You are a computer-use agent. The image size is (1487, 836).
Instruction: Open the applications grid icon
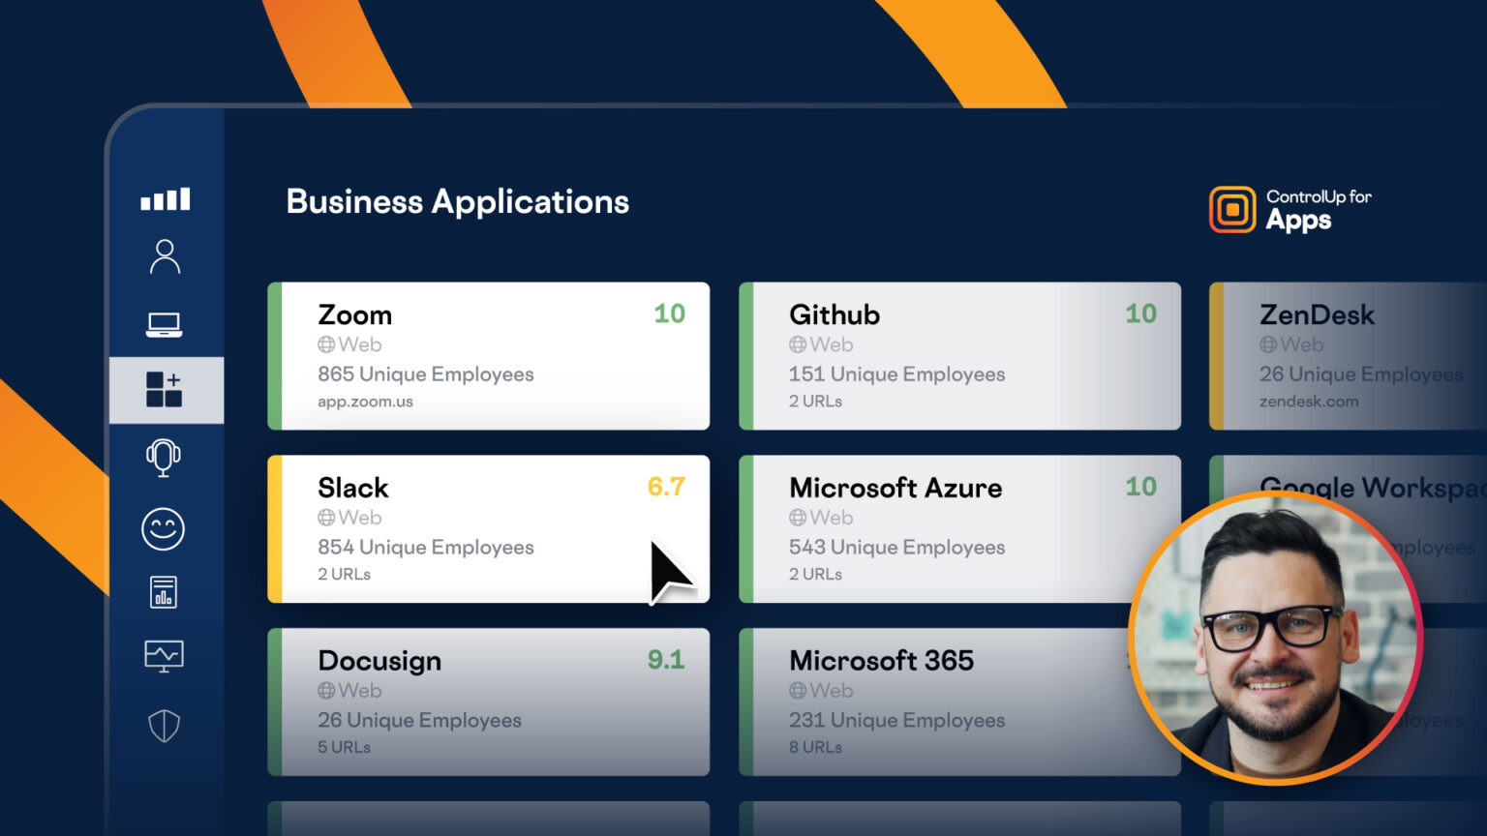pyautogui.click(x=165, y=389)
